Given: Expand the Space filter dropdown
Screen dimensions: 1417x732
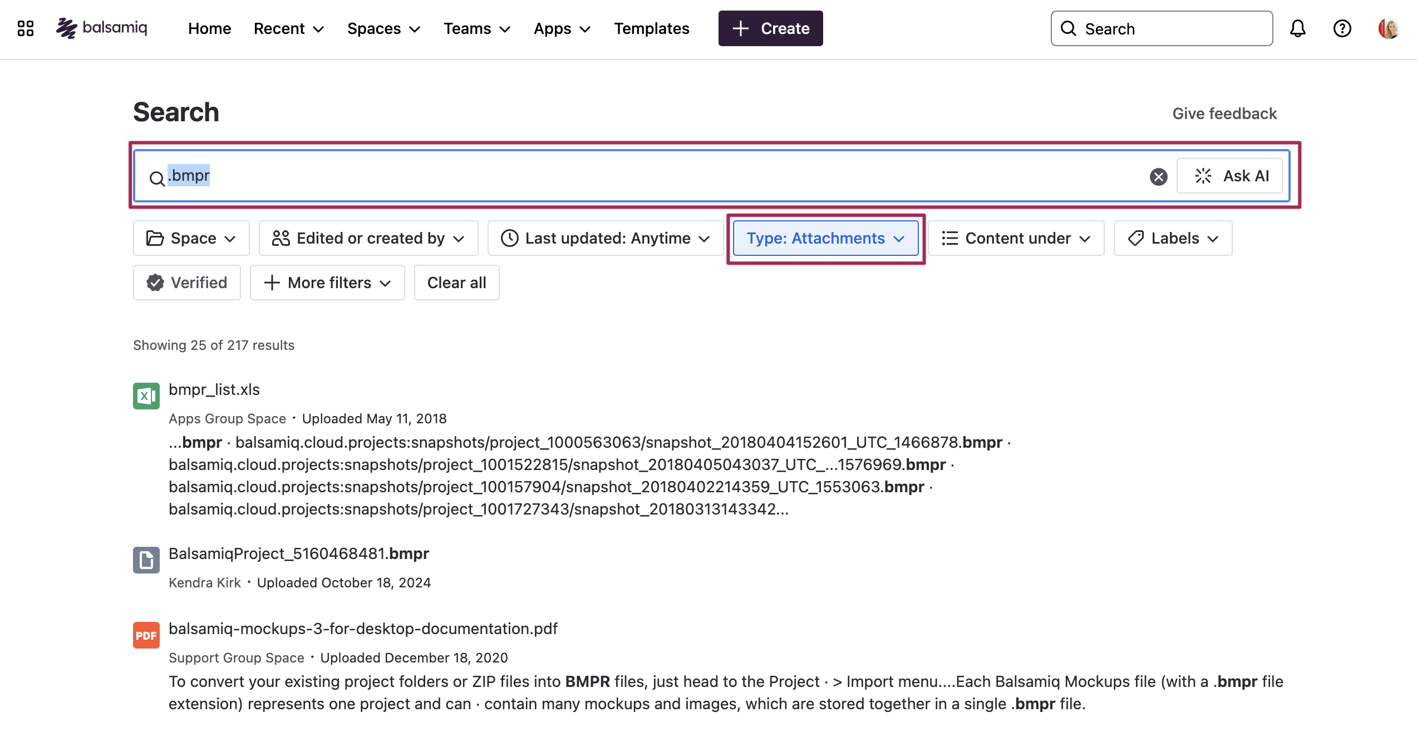Looking at the screenshot, I should pos(191,238).
